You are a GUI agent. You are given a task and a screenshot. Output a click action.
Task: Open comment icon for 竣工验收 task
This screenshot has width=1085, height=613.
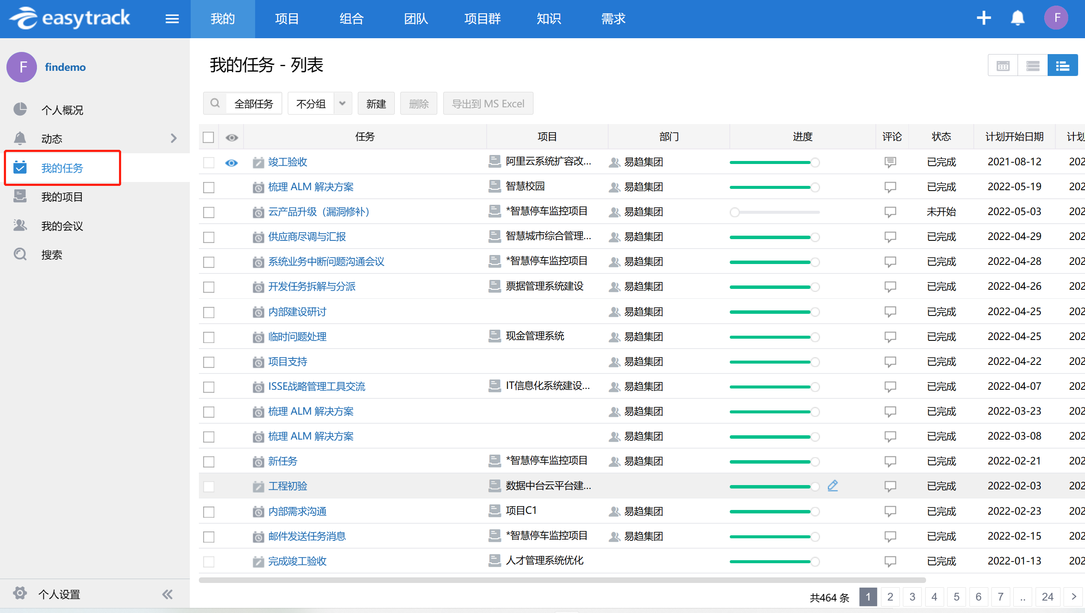(x=890, y=162)
